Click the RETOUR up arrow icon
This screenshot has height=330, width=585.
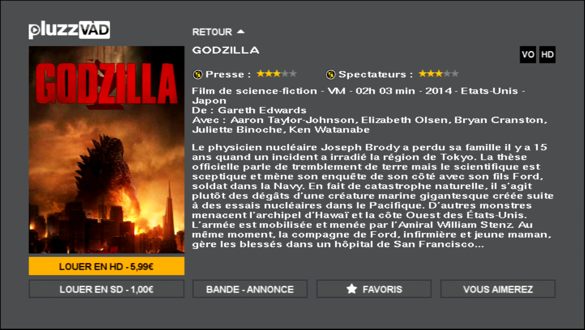click(241, 32)
